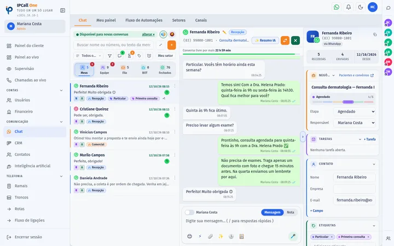The width and height of the screenshot is (394, 246).
Task: Use AI sparkle icon in composer
Action: click(x=221, y=236)
